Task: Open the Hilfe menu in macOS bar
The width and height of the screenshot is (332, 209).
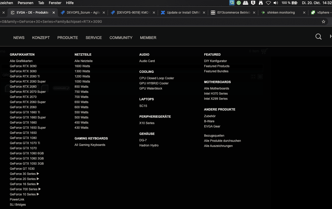Action: 70,3
